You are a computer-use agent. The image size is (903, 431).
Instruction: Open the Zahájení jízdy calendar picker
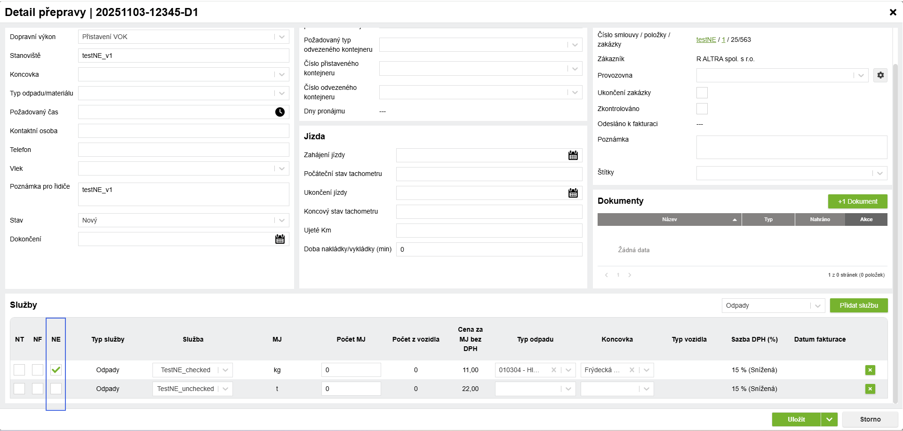(x=573, y=155)
